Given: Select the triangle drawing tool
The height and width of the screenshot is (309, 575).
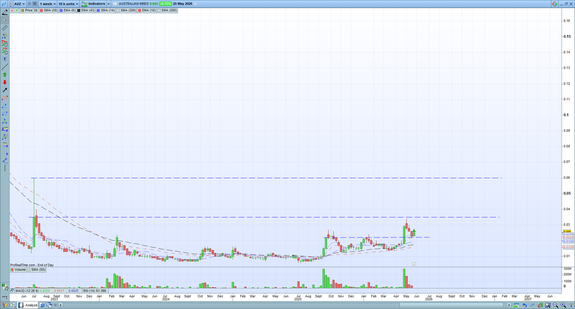Looking at the screenshot, I should [5, 121].
